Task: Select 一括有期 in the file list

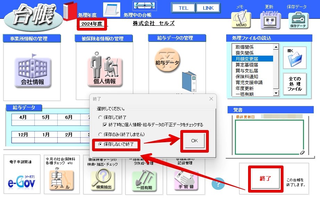Action: (x=253, y=94)
